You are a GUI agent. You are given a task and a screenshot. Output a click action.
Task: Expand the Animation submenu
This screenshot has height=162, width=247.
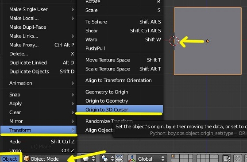(39, 83)
